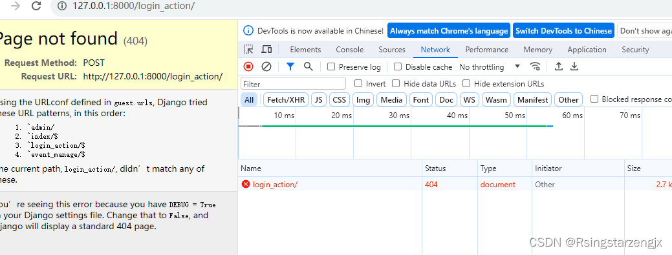Filter by Doc requests
672x255 pixels.
tap(446, 99)
